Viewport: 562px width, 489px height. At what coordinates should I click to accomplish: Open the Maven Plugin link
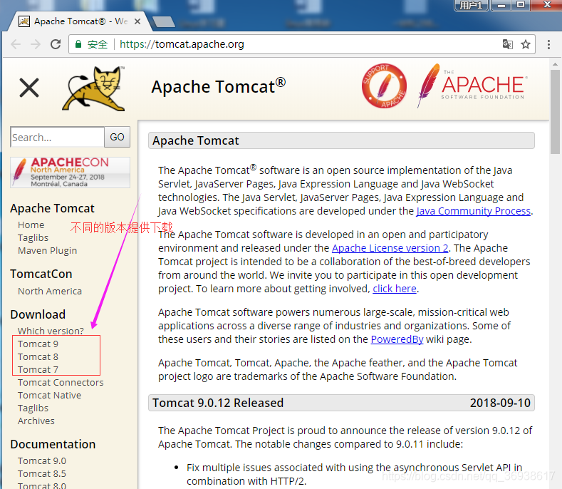(x=47, y=251)
